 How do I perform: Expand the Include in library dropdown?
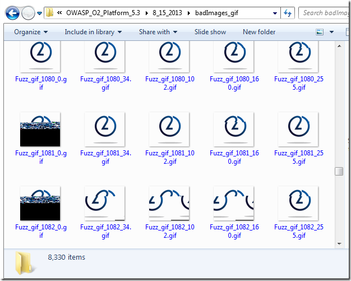click(x=91, y=32)
